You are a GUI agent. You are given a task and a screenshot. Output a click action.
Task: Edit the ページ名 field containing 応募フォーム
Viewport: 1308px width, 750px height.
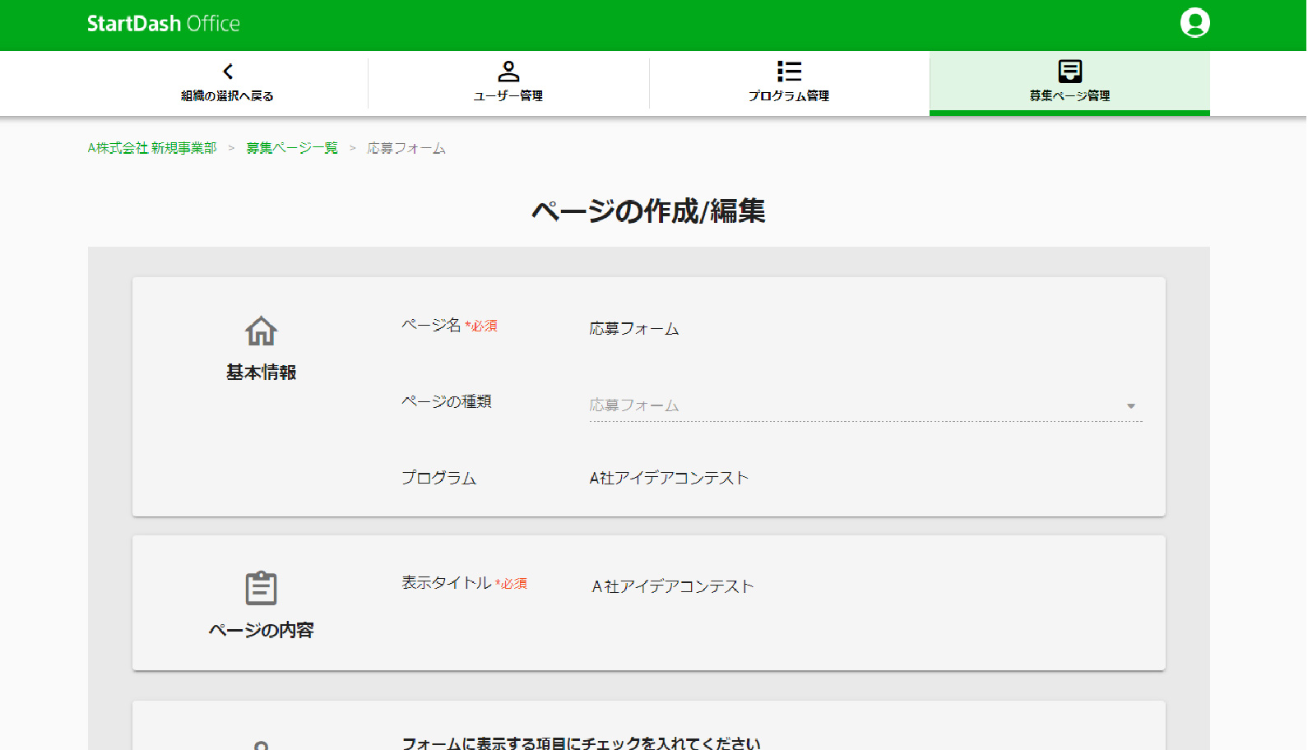pyautogui.click(x=865, y=329)
